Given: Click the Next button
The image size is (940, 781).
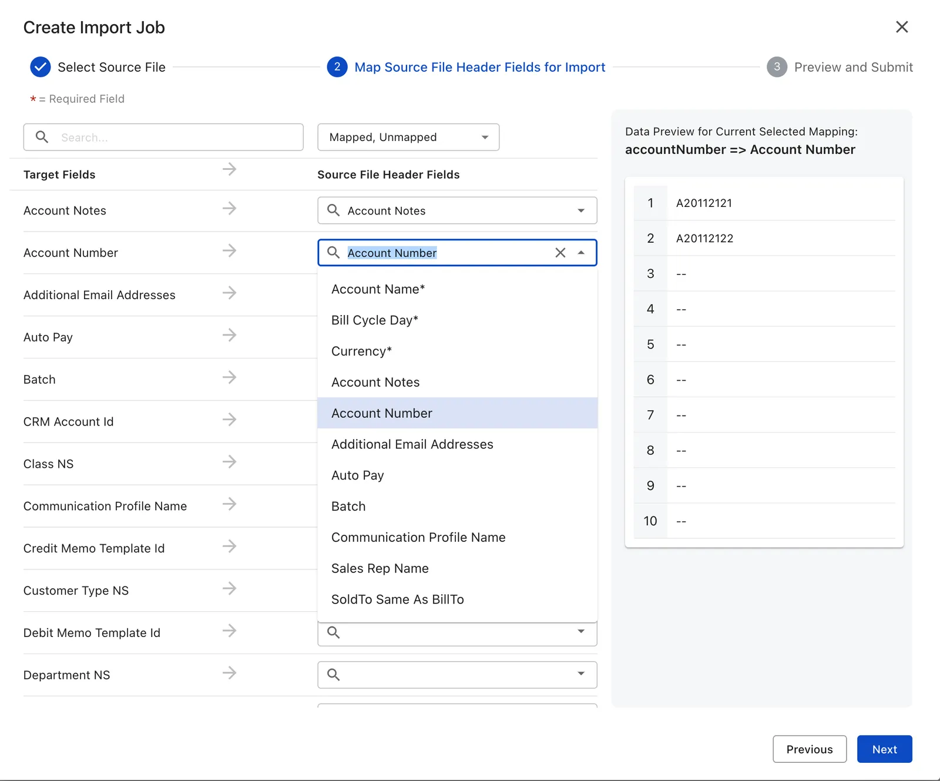Looking at the screenshot, I should (x=884, y=749).
